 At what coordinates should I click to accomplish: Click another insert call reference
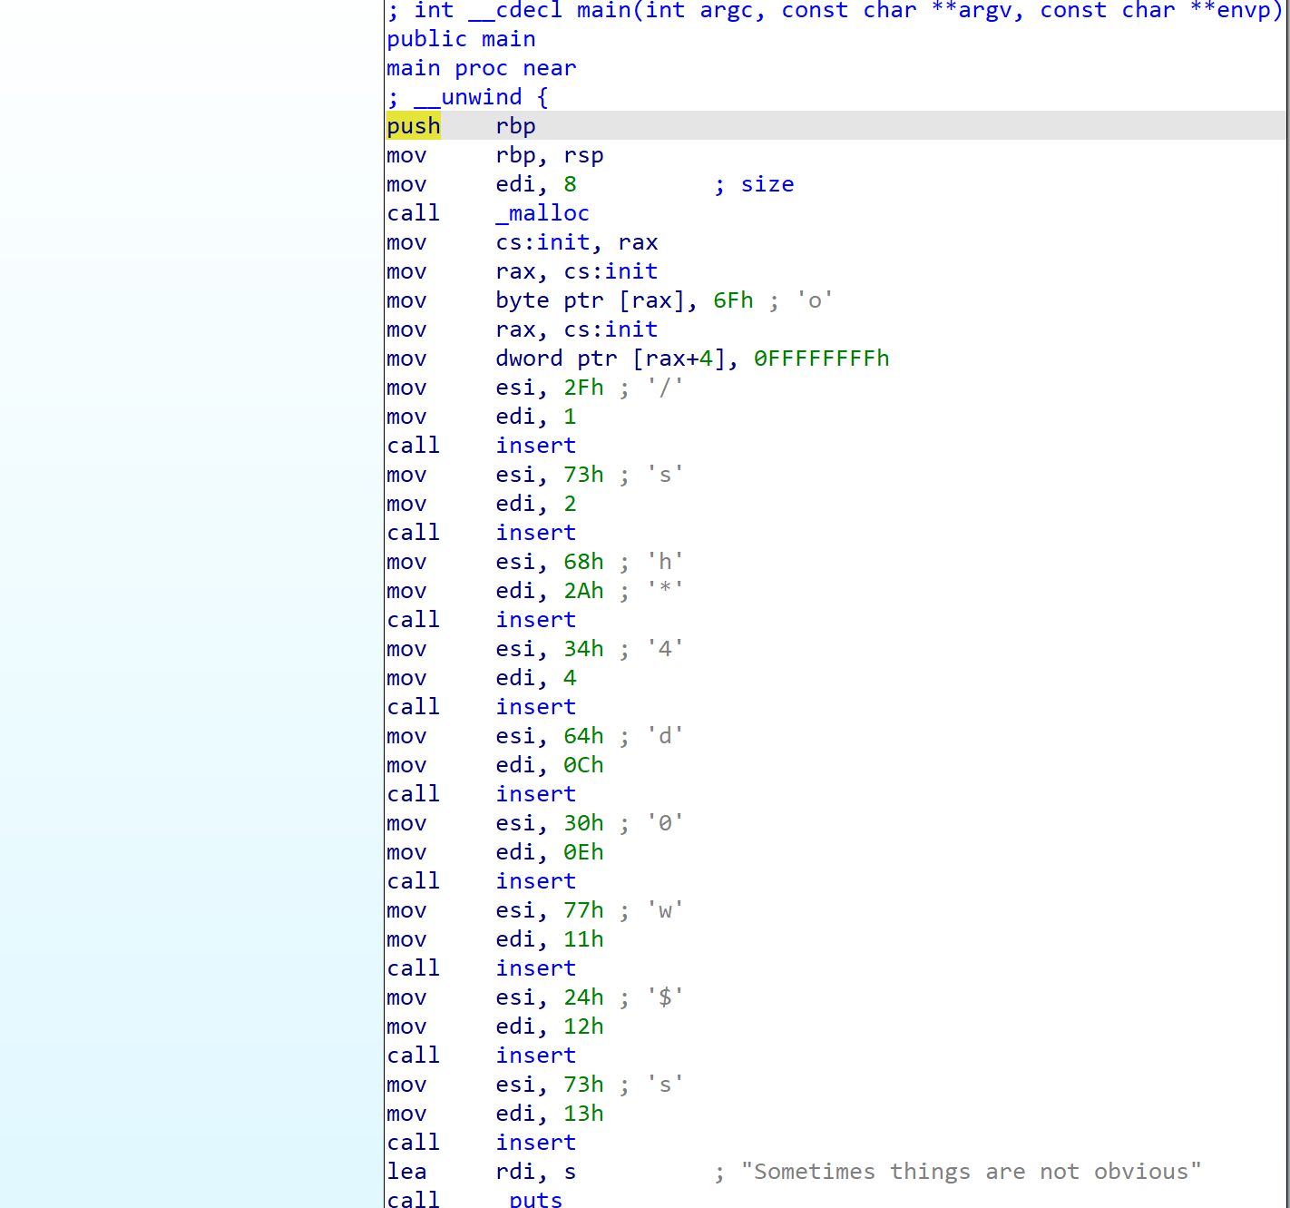[535, 532]
